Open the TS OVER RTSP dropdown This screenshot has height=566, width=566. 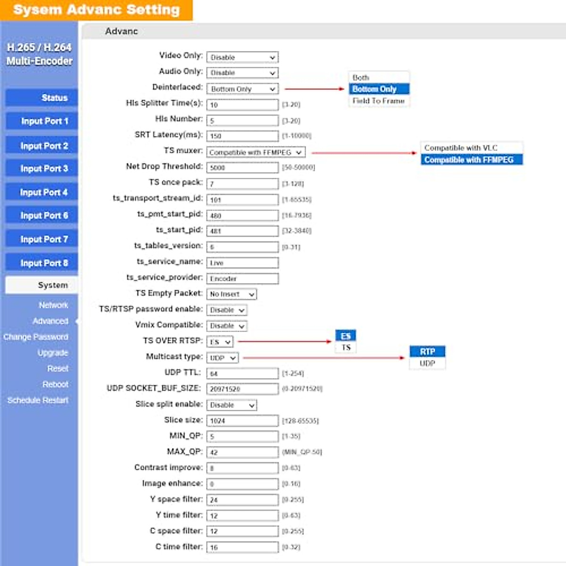220,341
